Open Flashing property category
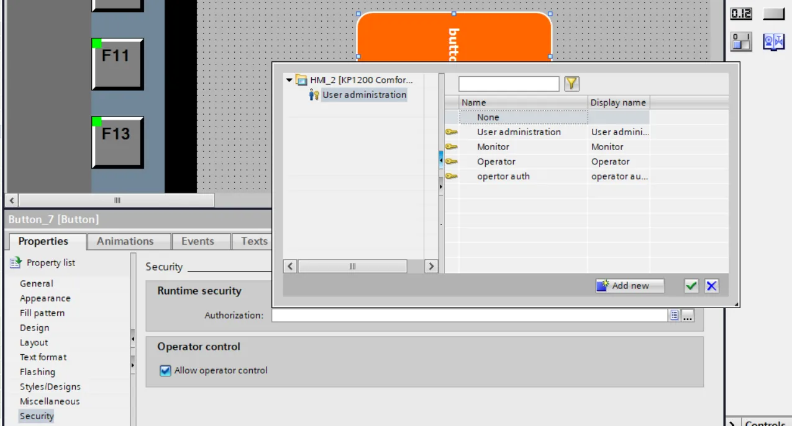The width and height of the screenshot is (792, 426). tap(37, 372)
